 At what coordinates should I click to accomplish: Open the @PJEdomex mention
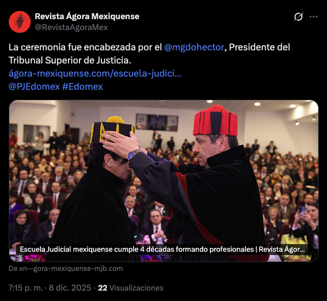(34, 86)
